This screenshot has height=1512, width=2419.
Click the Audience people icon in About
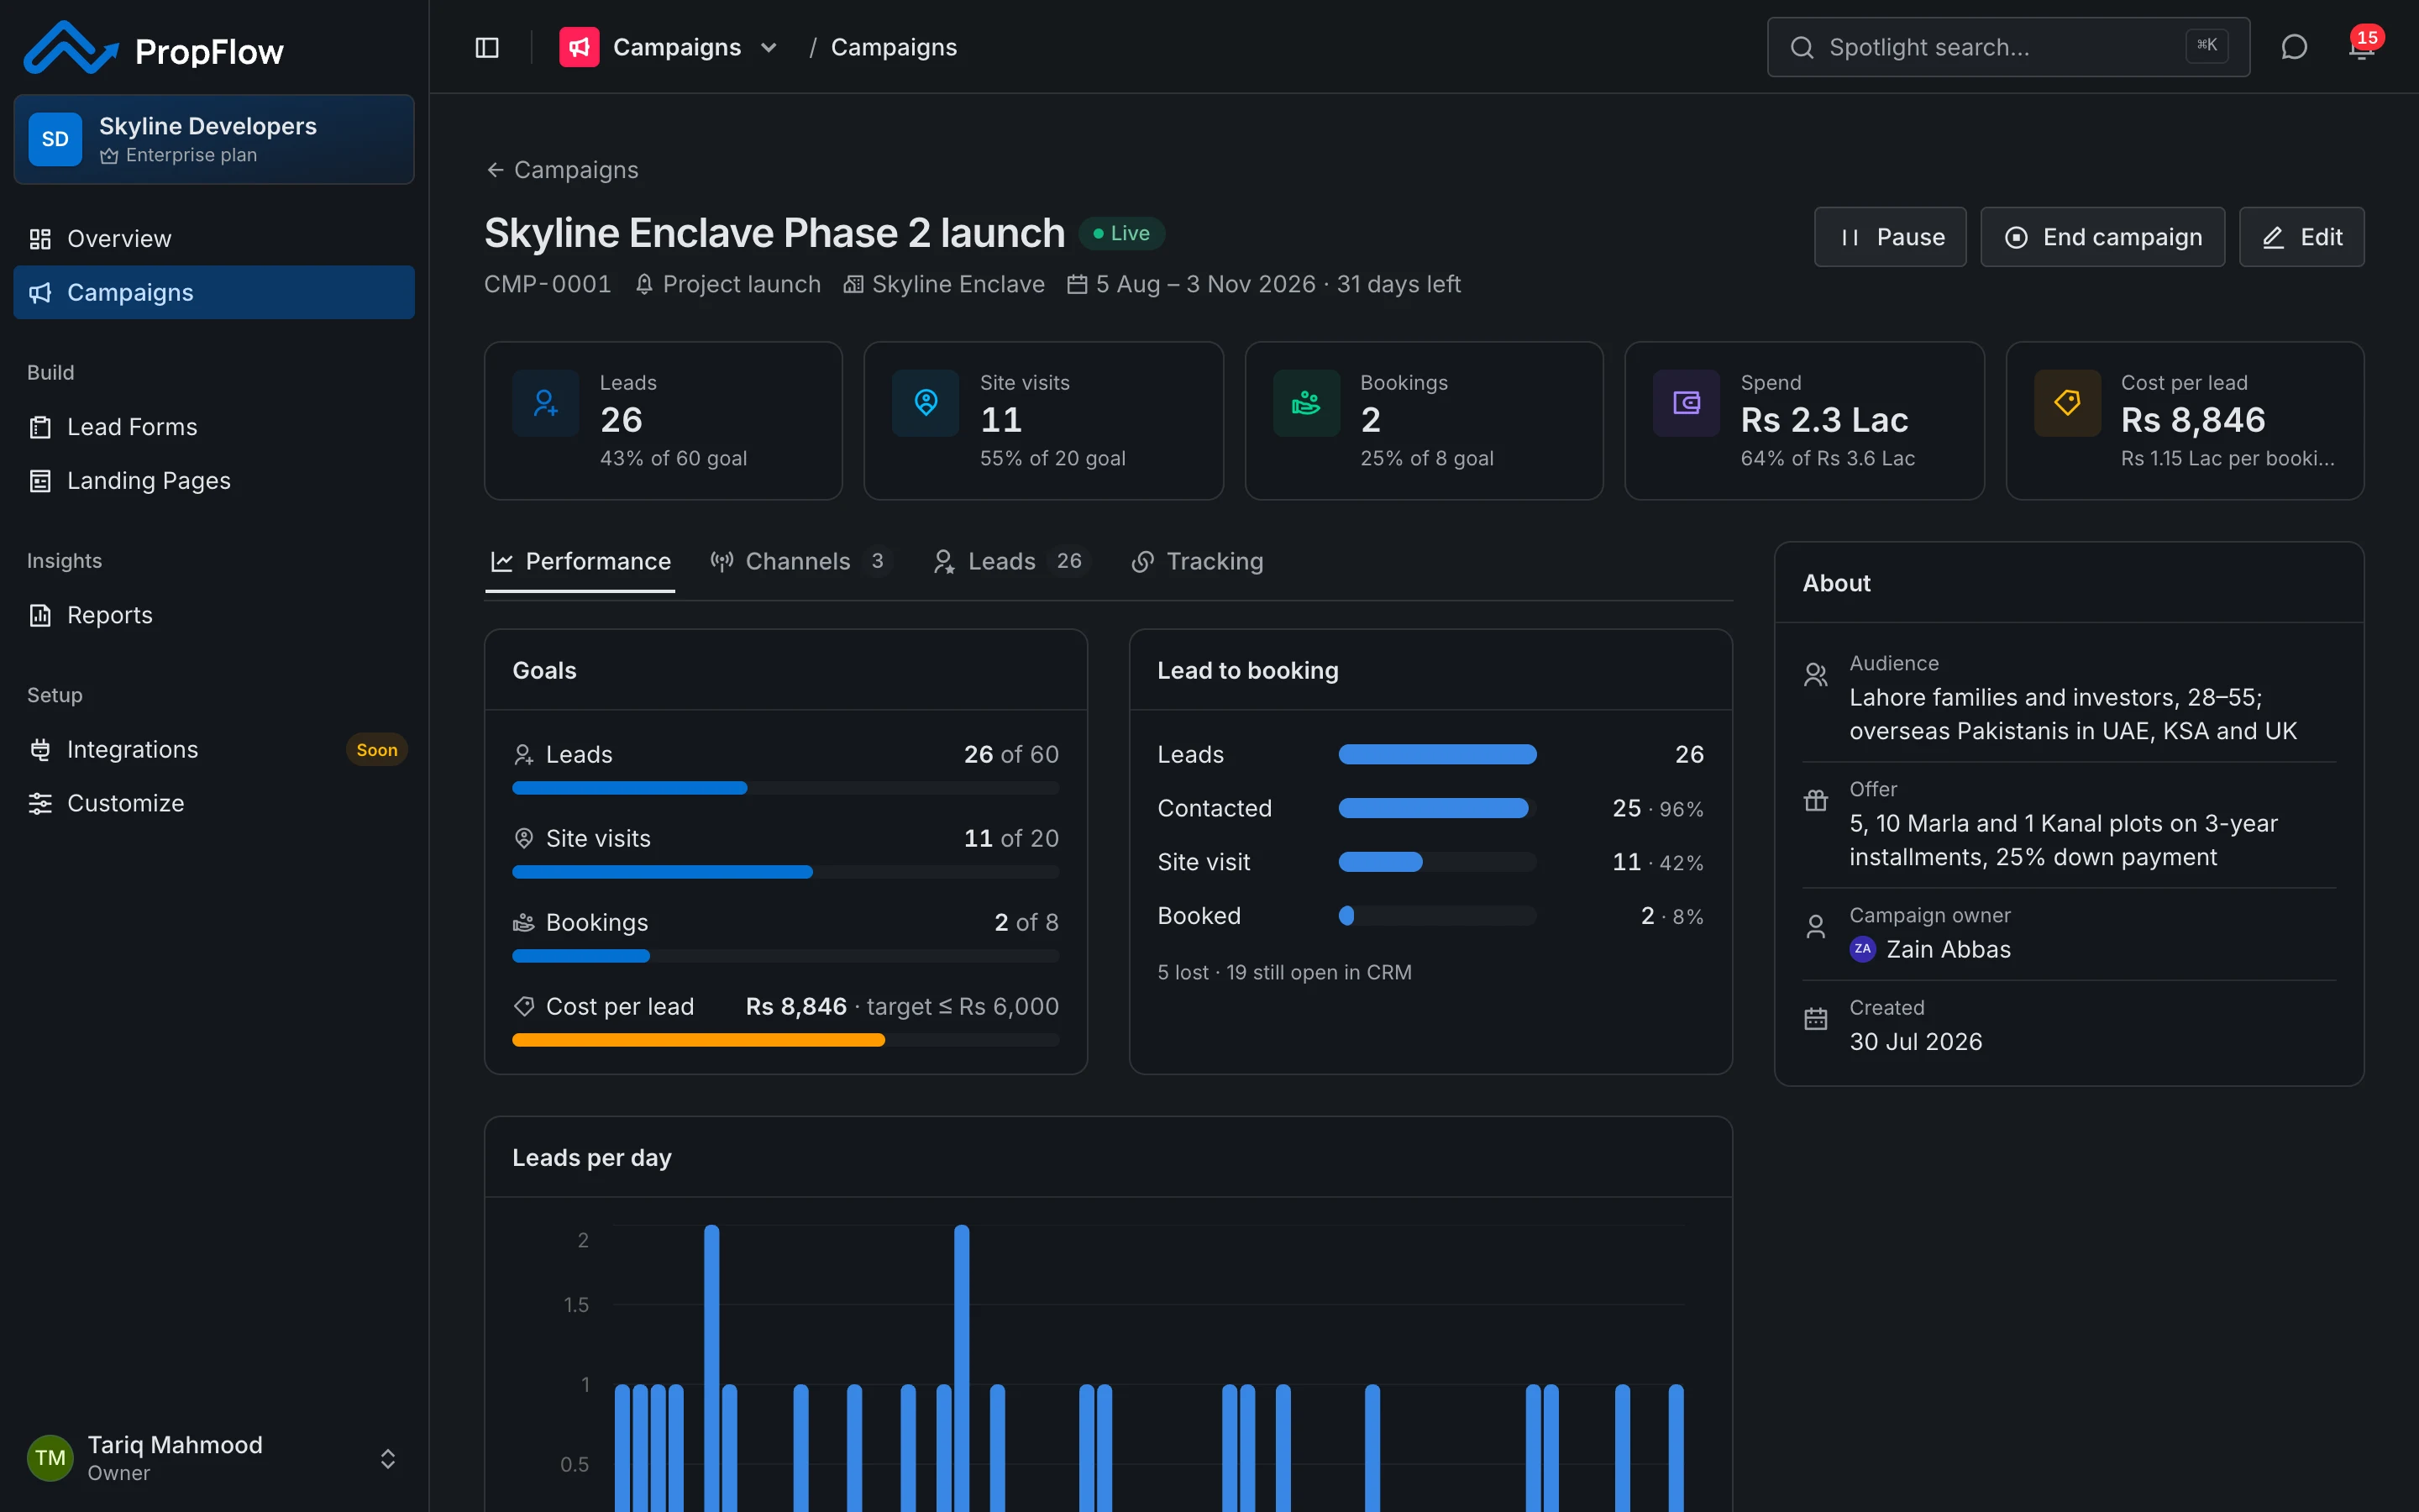coord(1815,675)
